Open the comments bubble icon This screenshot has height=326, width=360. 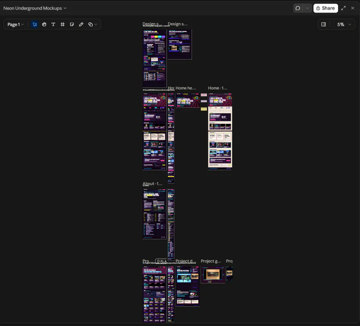(298, 8)
